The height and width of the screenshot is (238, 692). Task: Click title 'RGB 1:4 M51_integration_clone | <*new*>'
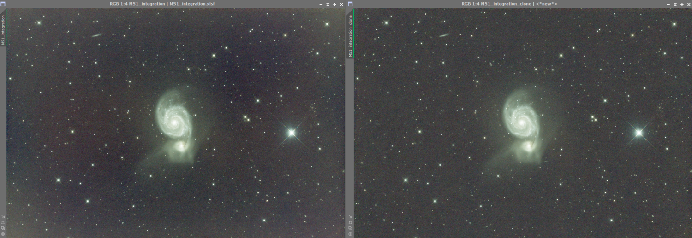(x=509, y=4)
